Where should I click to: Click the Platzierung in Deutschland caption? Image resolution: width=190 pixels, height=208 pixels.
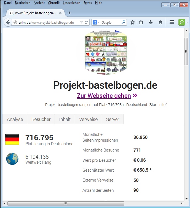point(49,144)
